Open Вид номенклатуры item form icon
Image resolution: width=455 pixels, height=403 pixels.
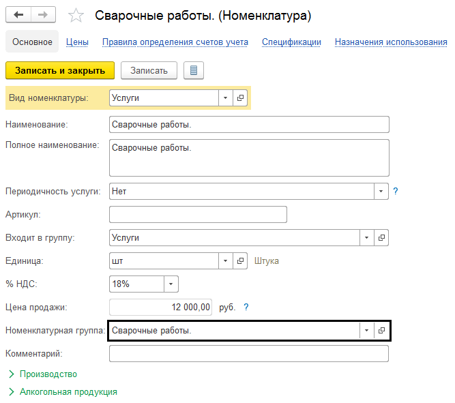click(x=240, y=98)
